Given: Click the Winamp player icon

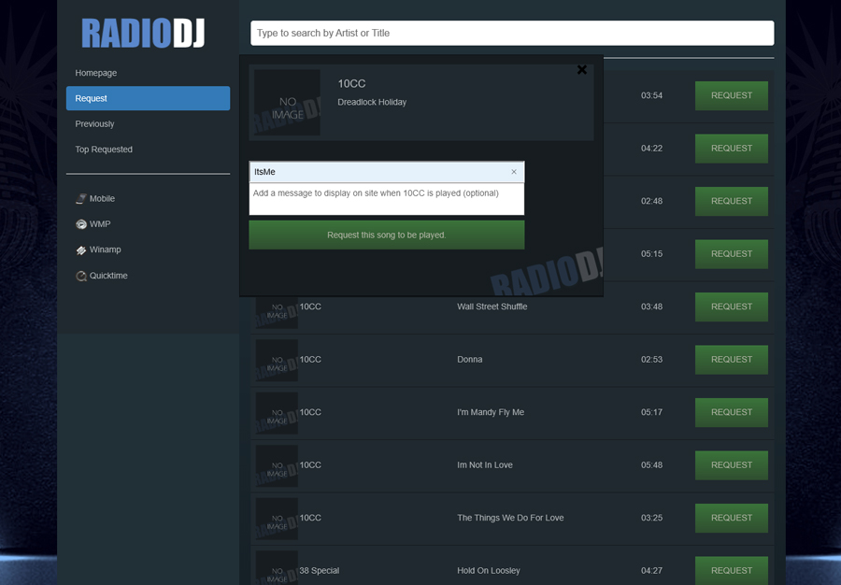Looking at the screenshot, I should (x=81, y=250).
